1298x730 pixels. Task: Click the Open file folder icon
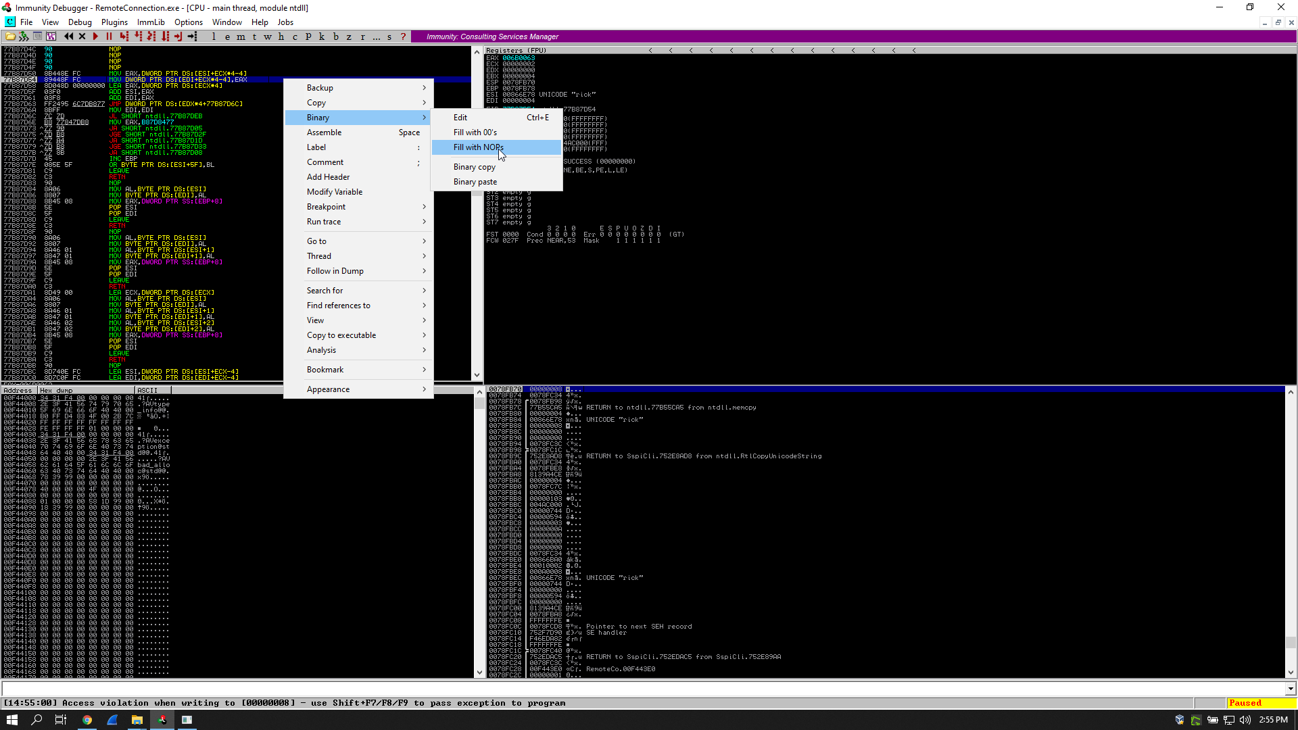(x=10, y=36)
